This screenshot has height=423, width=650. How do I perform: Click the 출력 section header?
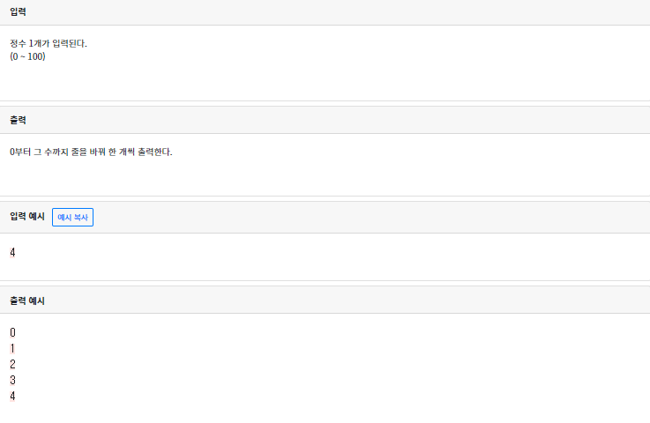(x=18, y=120)
